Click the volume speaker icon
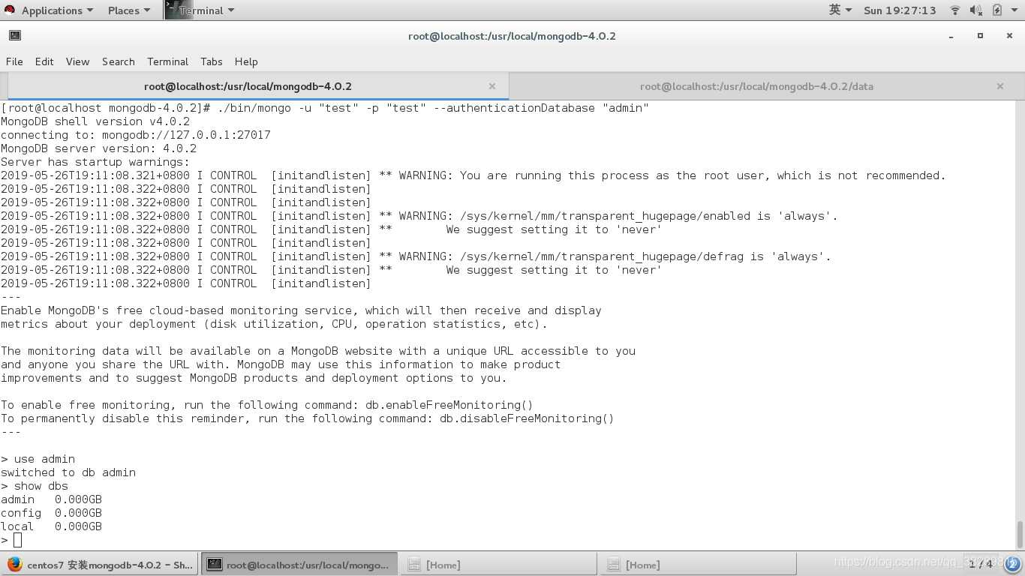The image size is (1025, 576). click(x=975, y=10)
